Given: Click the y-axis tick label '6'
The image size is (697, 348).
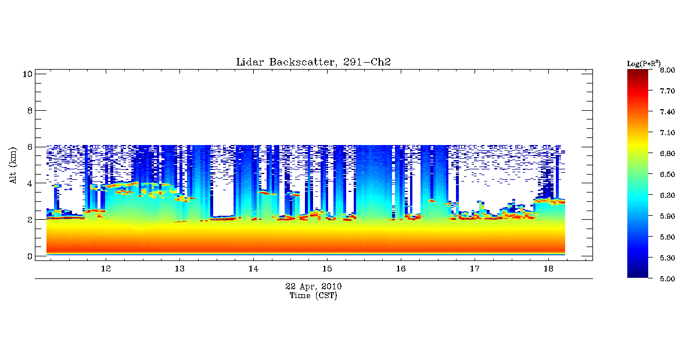Looking at the screenshot, I should [28, 147].
